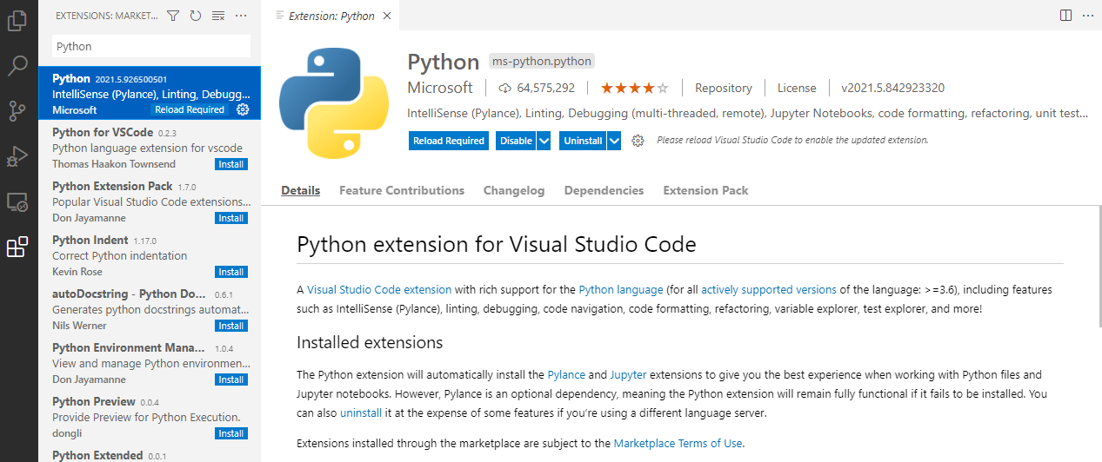Switch to the Details tab
The image size is (1102, 462).
(x=301, y=190)
